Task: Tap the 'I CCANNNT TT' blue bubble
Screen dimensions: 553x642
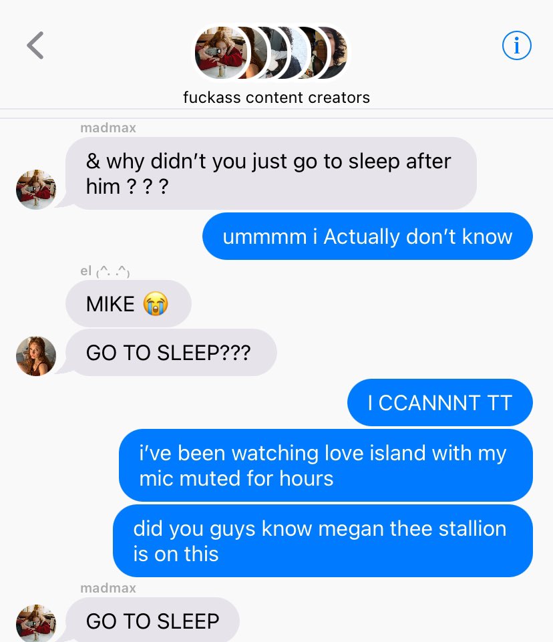Action: (440, 402)
